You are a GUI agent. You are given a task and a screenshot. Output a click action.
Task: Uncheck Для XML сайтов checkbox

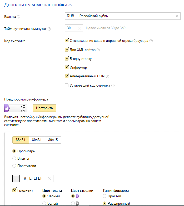pos(67,49)
